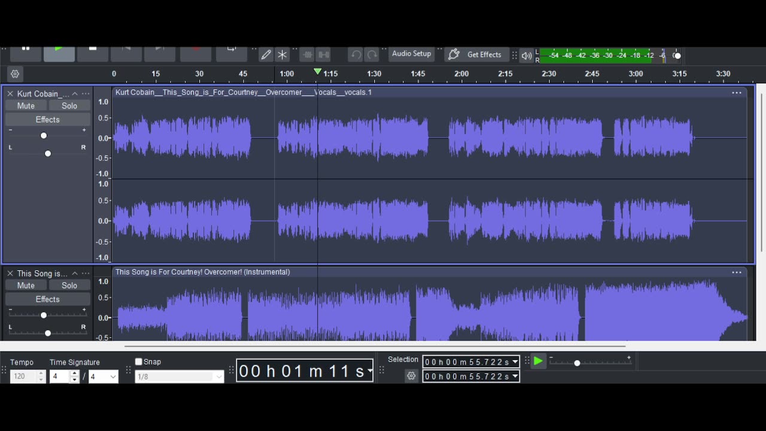Mute the This Song is instrumental track
The width and height of the screenshot is (766, 431).
(x=26, y=286)
